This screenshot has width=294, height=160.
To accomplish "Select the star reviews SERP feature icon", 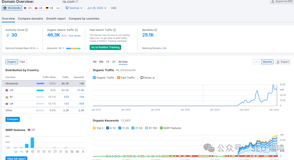I will (x=27, y=151).
